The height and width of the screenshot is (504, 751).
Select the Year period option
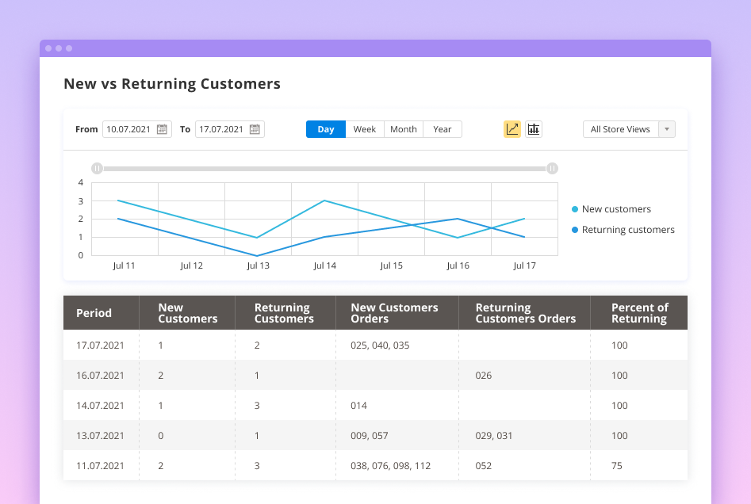point(443,129)
